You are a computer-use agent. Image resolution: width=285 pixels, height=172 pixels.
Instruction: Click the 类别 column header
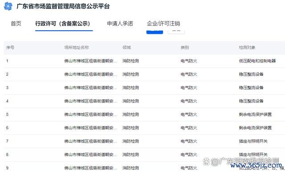185,48
